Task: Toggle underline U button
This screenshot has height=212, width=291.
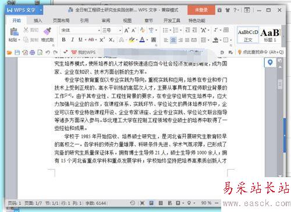Action: click(80, 39)
